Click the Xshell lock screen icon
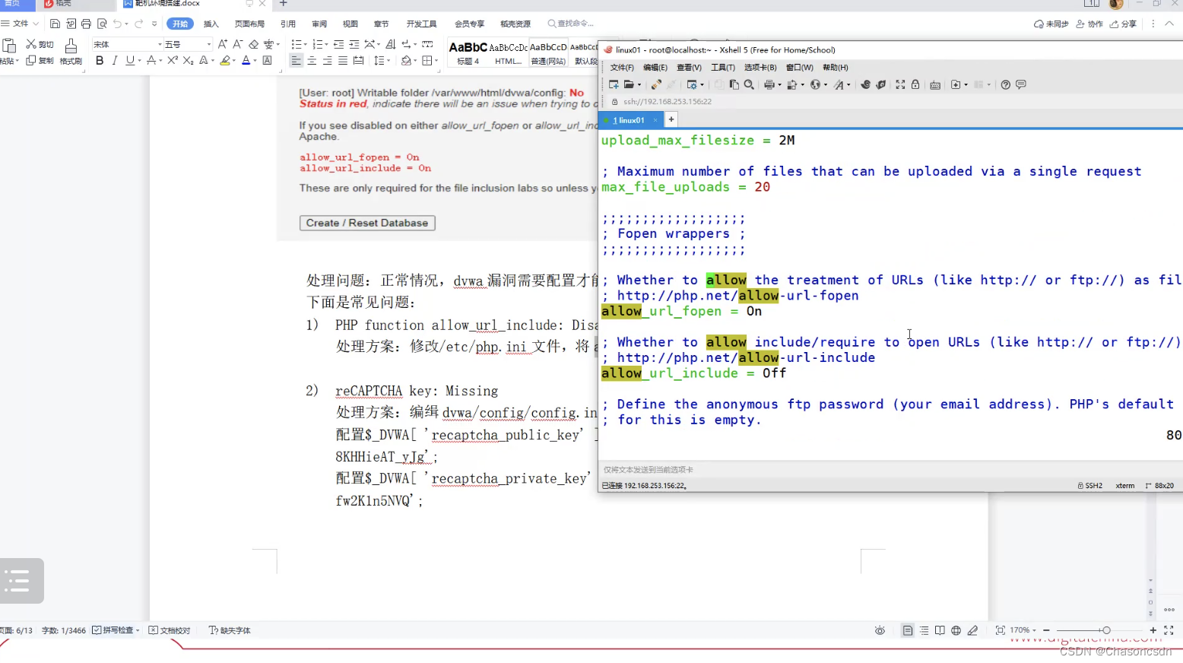Image resolution: width=1183 pixels, height=663 pixels. click(x=915, y=84)
